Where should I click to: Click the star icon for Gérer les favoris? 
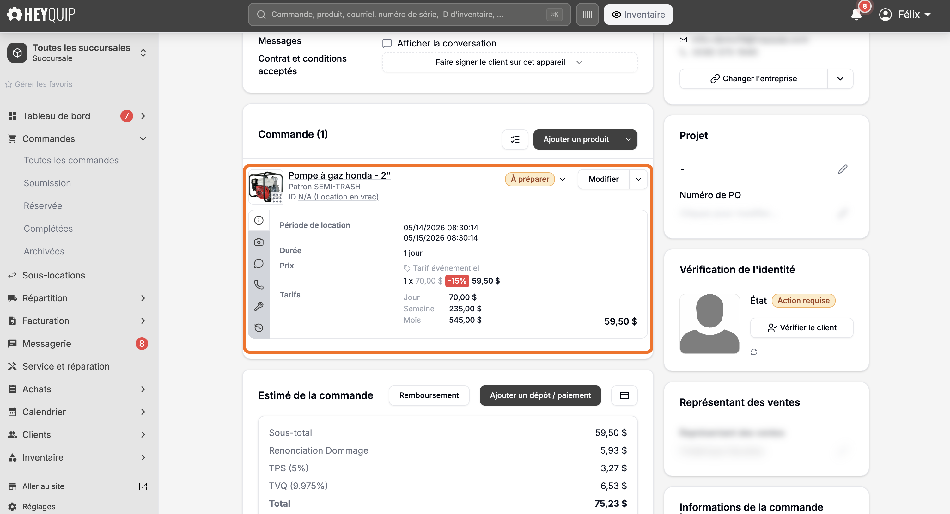tap(9, 84)
